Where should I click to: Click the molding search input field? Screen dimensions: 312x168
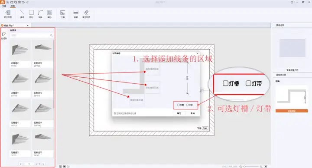32,36
